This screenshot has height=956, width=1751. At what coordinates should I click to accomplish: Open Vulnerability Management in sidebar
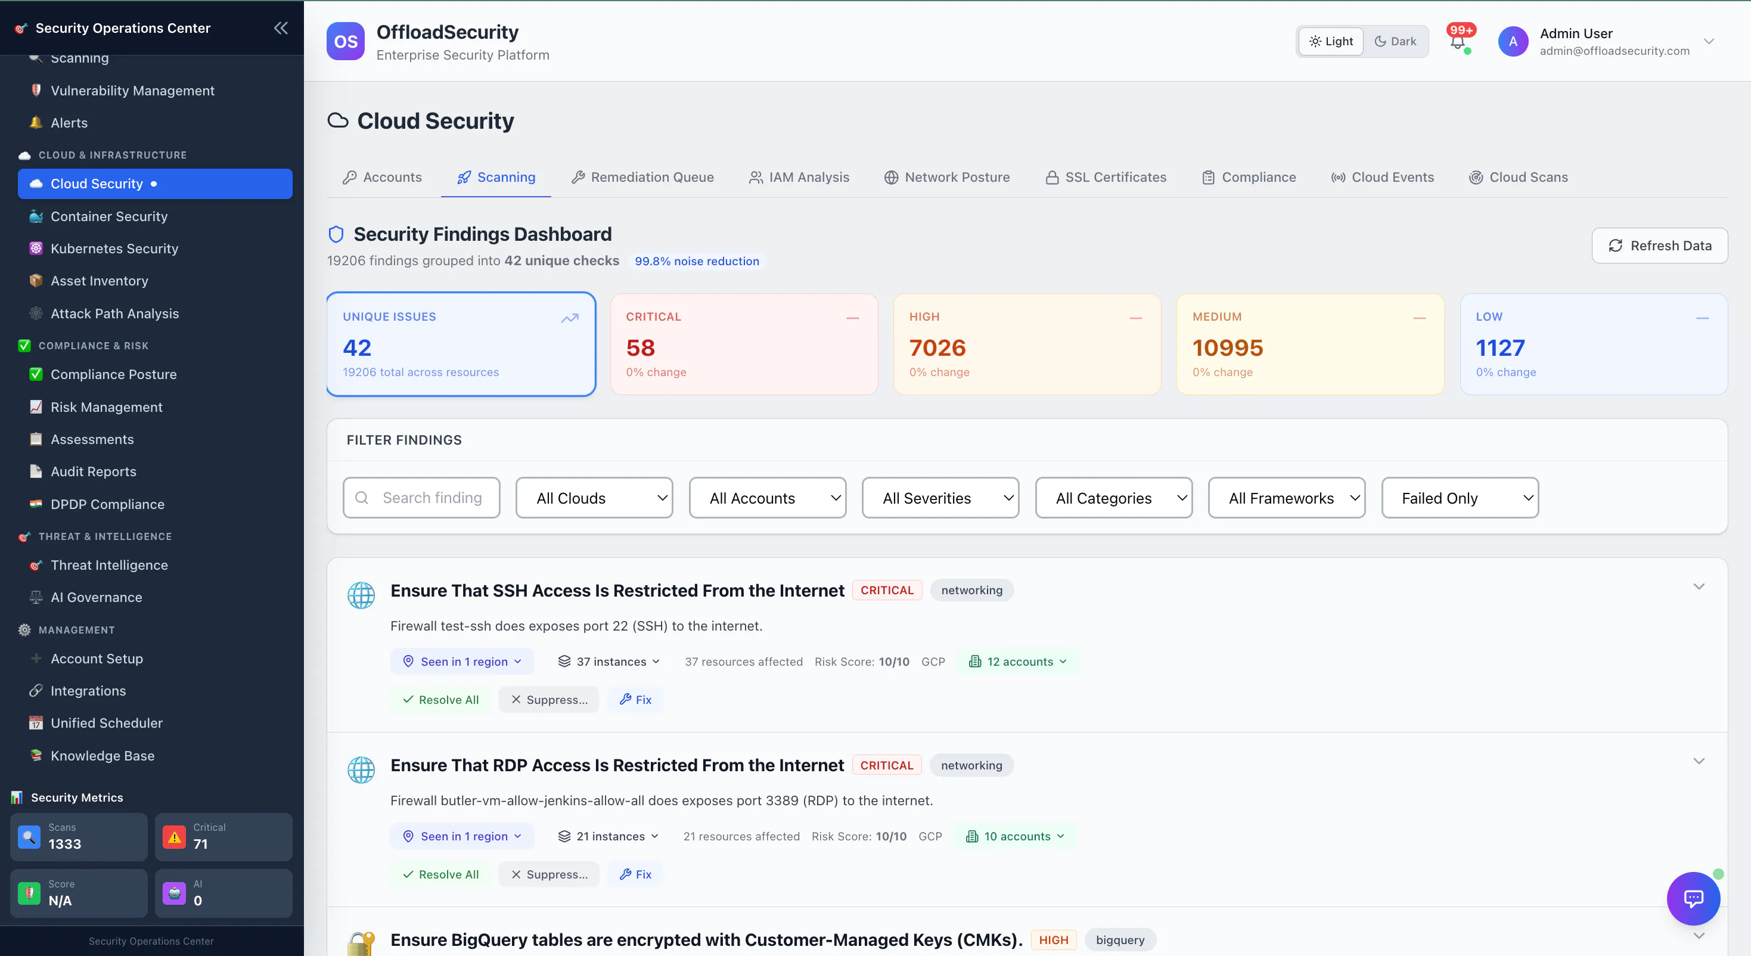(x=155, y=91)
